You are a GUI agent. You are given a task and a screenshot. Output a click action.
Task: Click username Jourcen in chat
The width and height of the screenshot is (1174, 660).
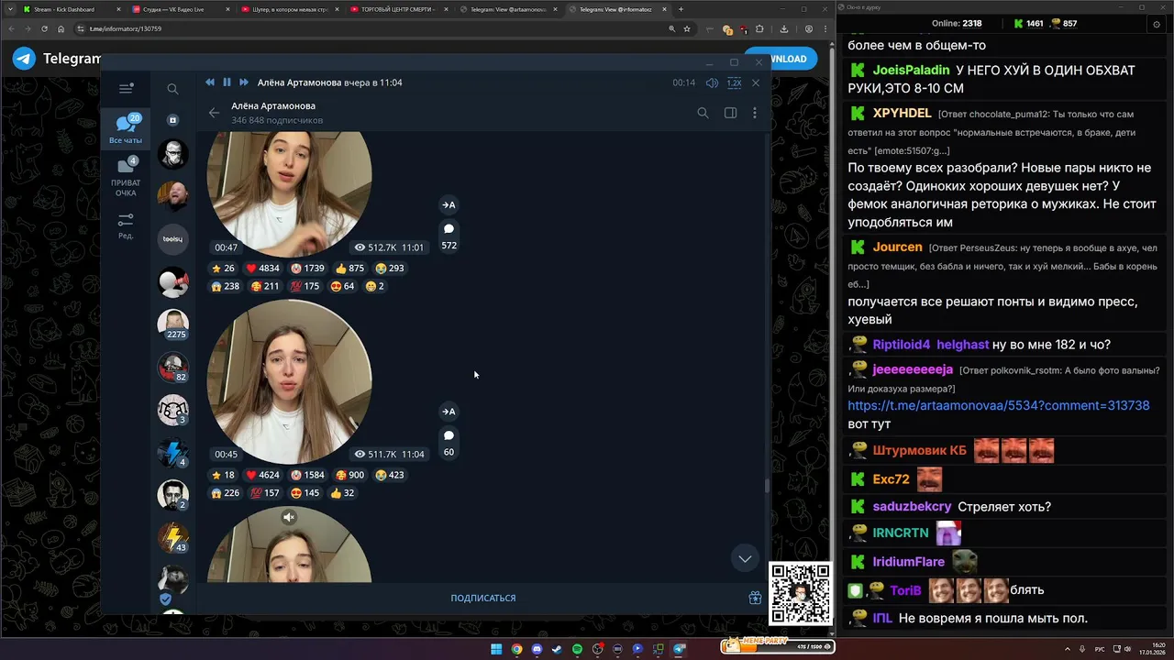coord(897,247)
